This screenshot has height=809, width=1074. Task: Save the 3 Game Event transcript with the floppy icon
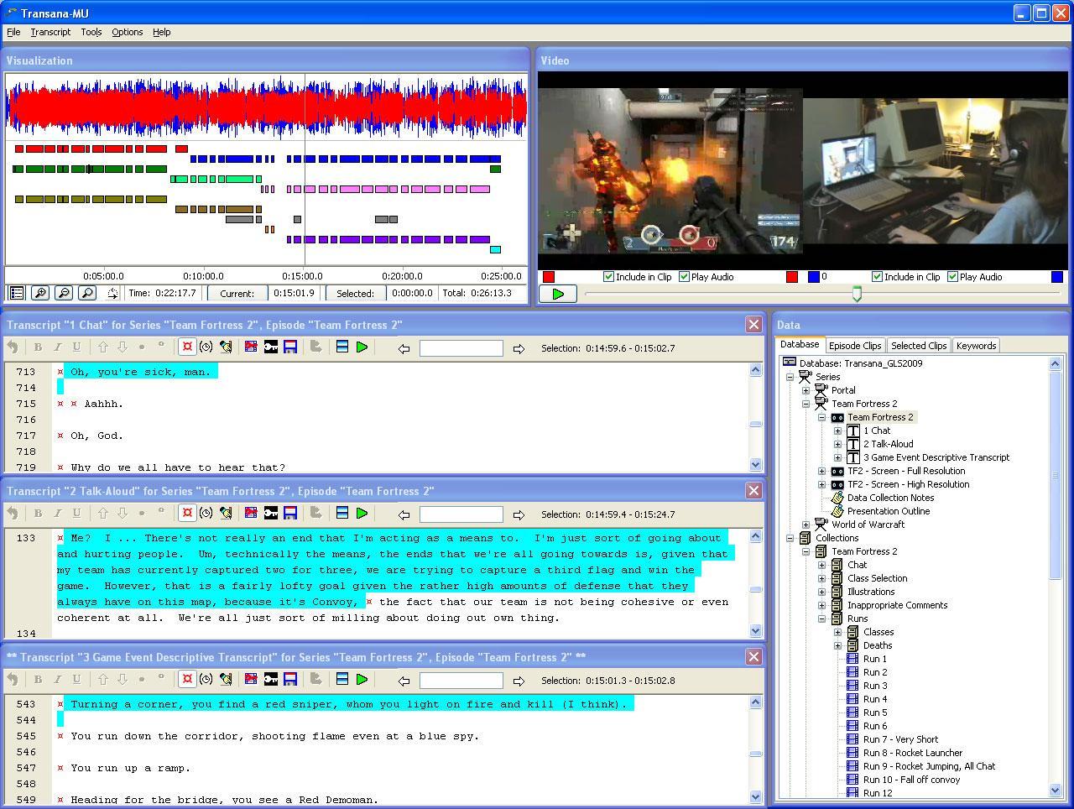tap(290, 679)
